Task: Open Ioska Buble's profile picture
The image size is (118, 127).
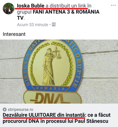Action: [x=9, y=9]
